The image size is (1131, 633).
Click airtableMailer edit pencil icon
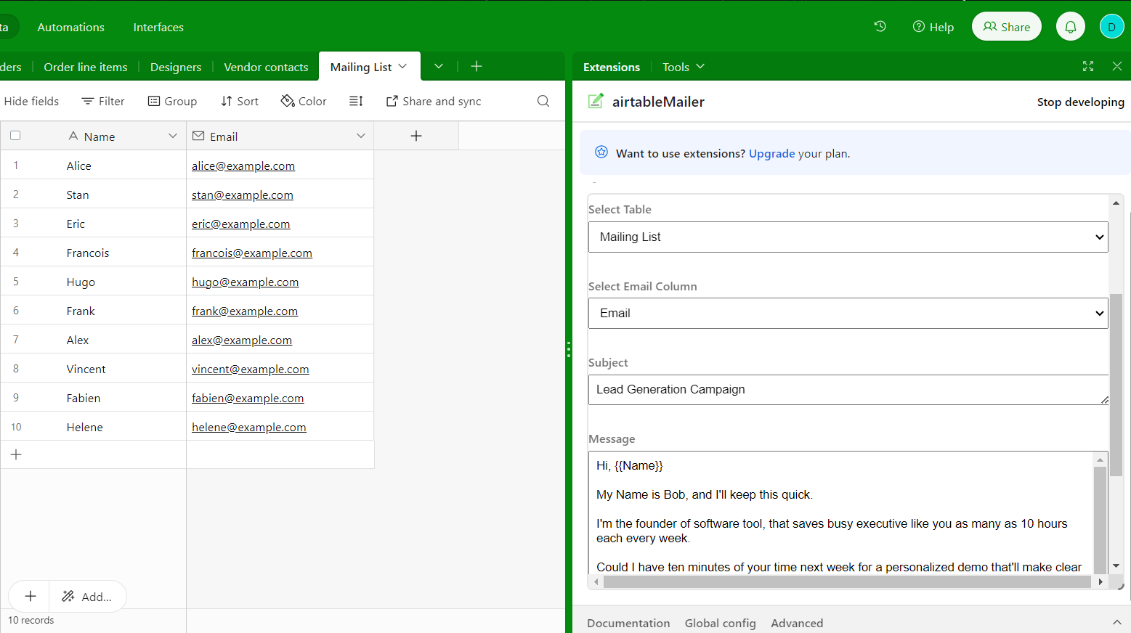[x=596, y=101]
